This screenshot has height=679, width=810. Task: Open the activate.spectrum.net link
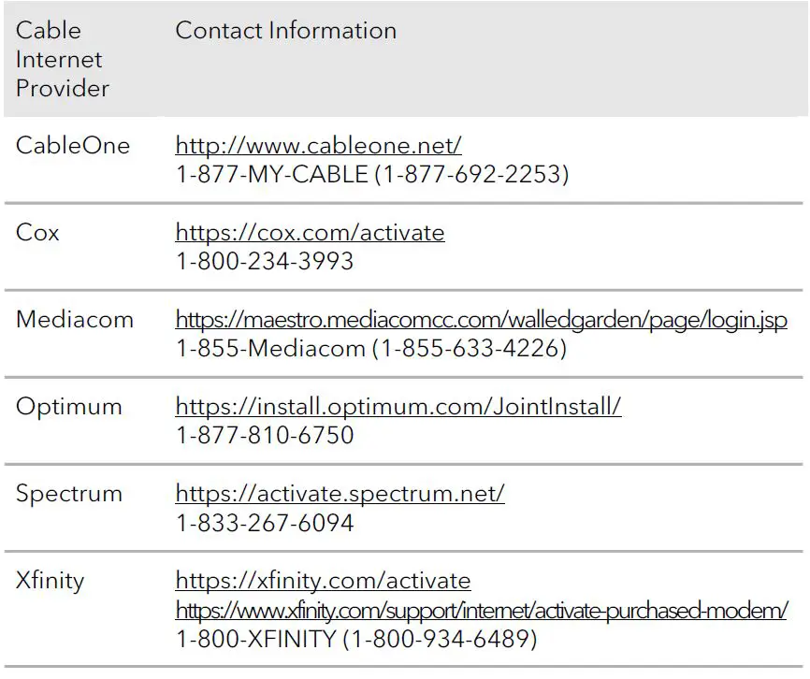pos(340,494)
